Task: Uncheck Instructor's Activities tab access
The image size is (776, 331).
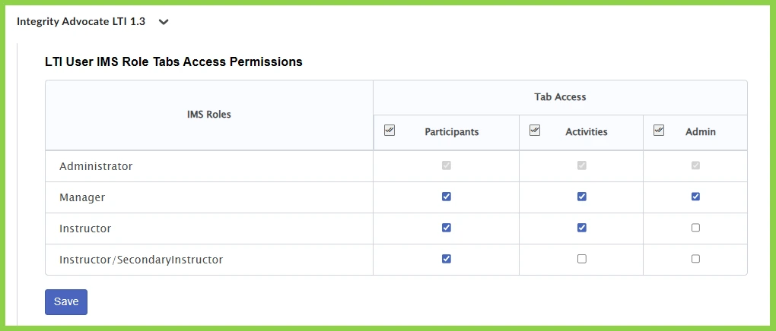Action: (x=582, y=228)
